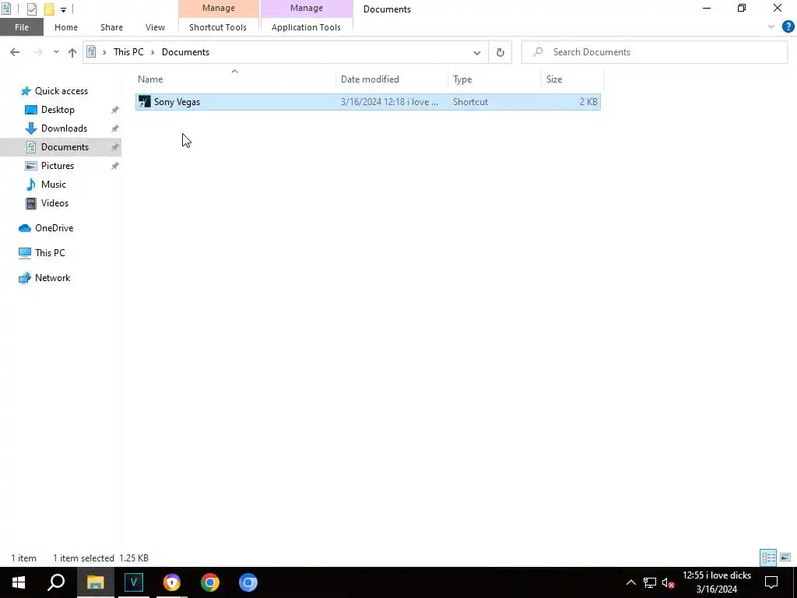The height and width of the screenshot is (598, 797).
Task: Click the File Explorer taskbar icon
Action: point(95,582)
